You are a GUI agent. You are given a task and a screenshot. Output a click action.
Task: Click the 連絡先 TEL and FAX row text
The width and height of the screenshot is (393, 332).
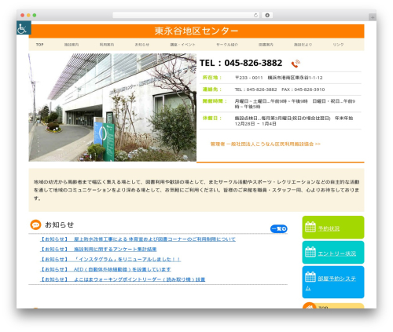[x=280, y=89]
